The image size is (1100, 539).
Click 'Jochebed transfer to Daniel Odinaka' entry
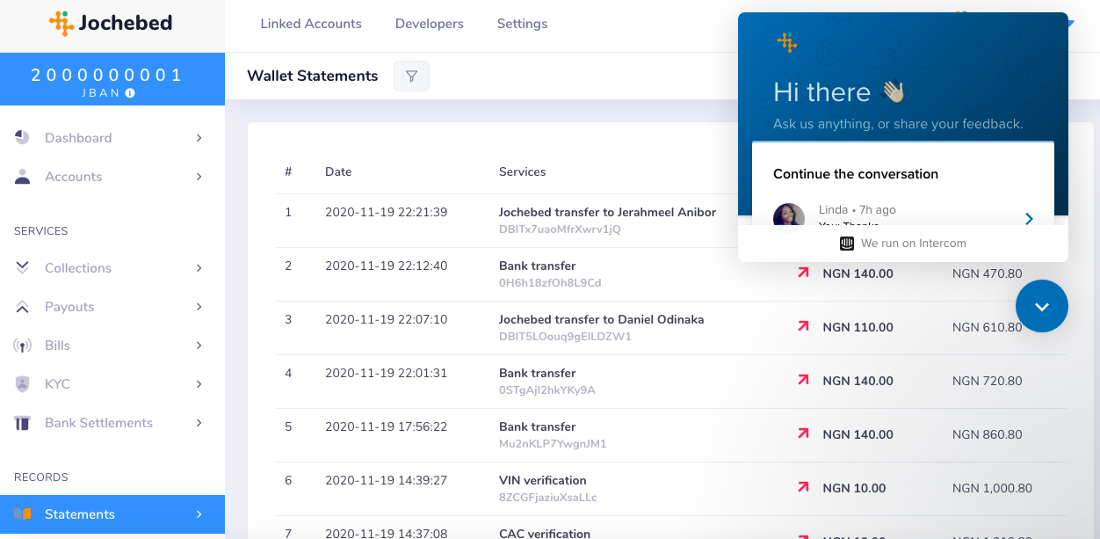601,319
